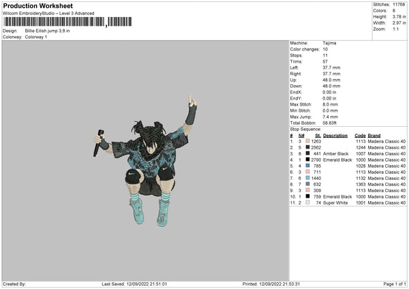Click the pink swatch beside stitch count 711
Viewport: 409px width, 289px height.
(307, 172)
